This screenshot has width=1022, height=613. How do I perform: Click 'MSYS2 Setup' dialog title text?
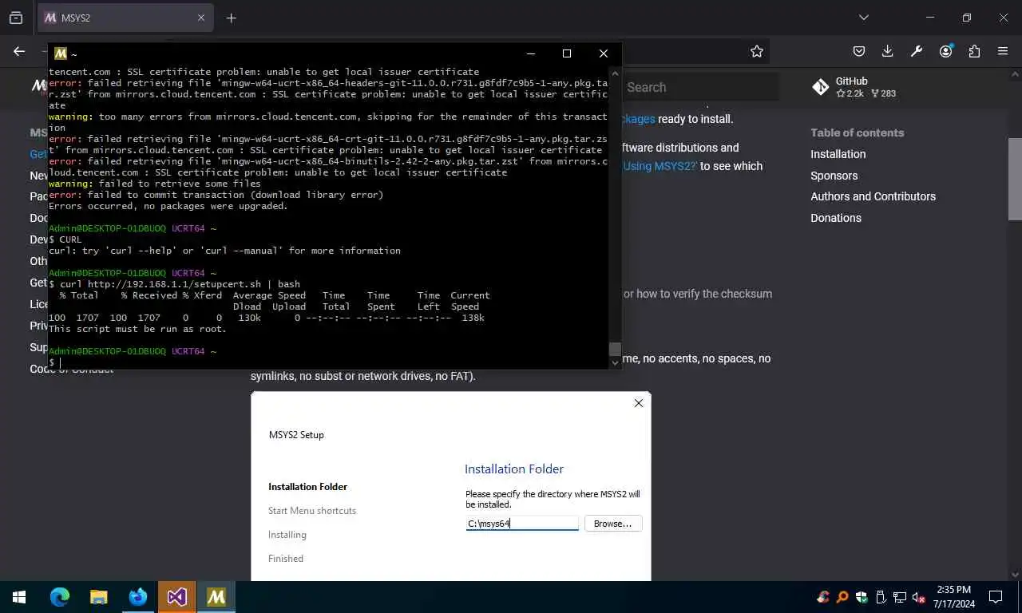(296, 435)
